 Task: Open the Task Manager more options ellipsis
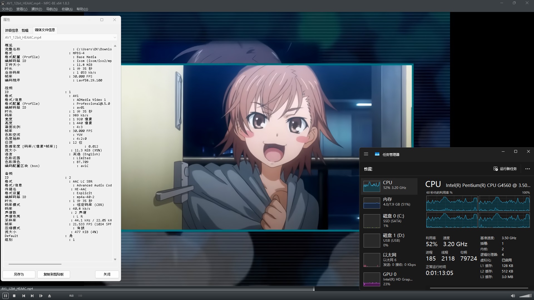(528, 169)
